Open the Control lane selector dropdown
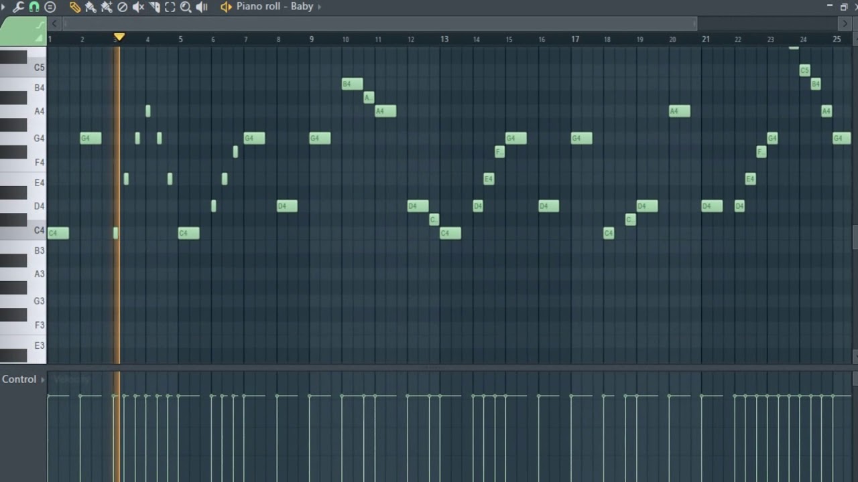Screen dimensions: 858x482 click(23, 379)
